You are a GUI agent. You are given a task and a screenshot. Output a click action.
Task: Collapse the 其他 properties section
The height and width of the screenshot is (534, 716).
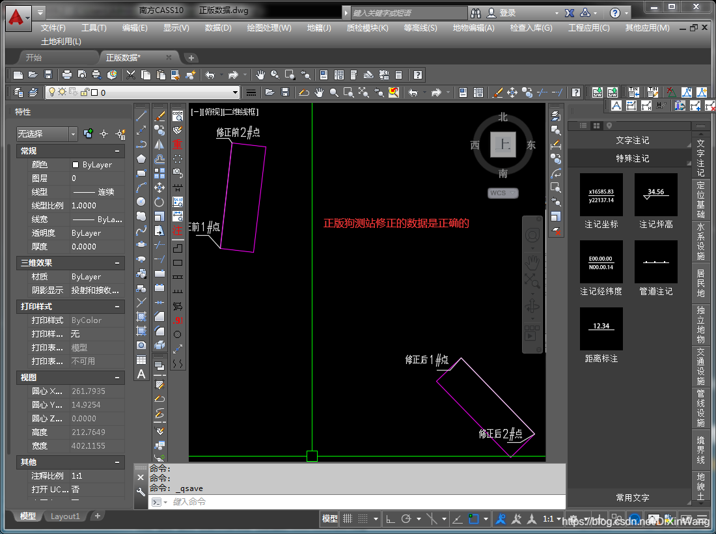pos(117,462)
